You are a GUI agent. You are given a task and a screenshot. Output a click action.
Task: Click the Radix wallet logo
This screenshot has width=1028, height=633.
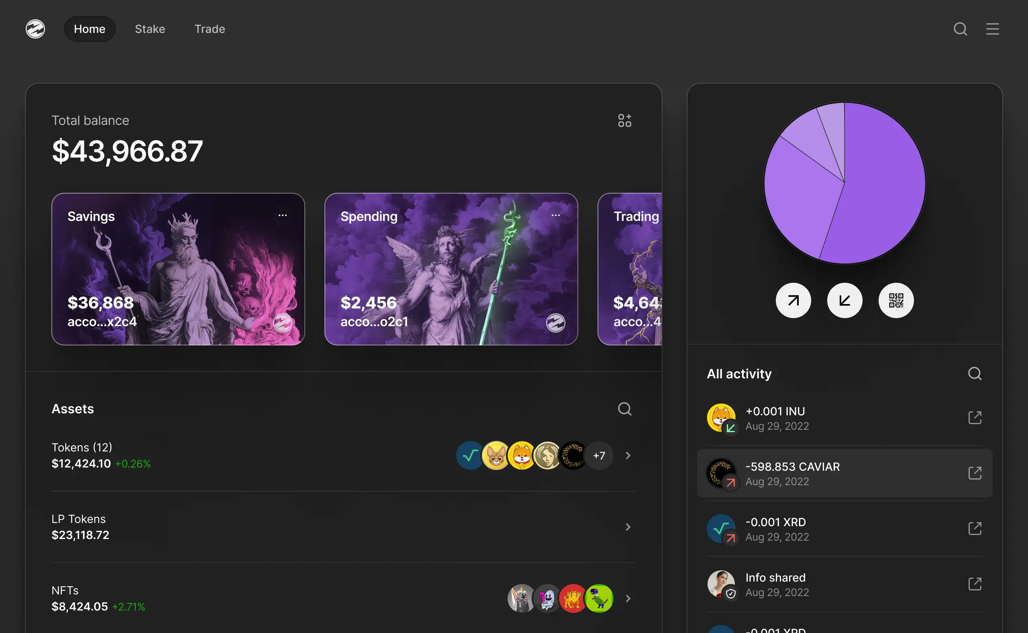click(35, 29)
